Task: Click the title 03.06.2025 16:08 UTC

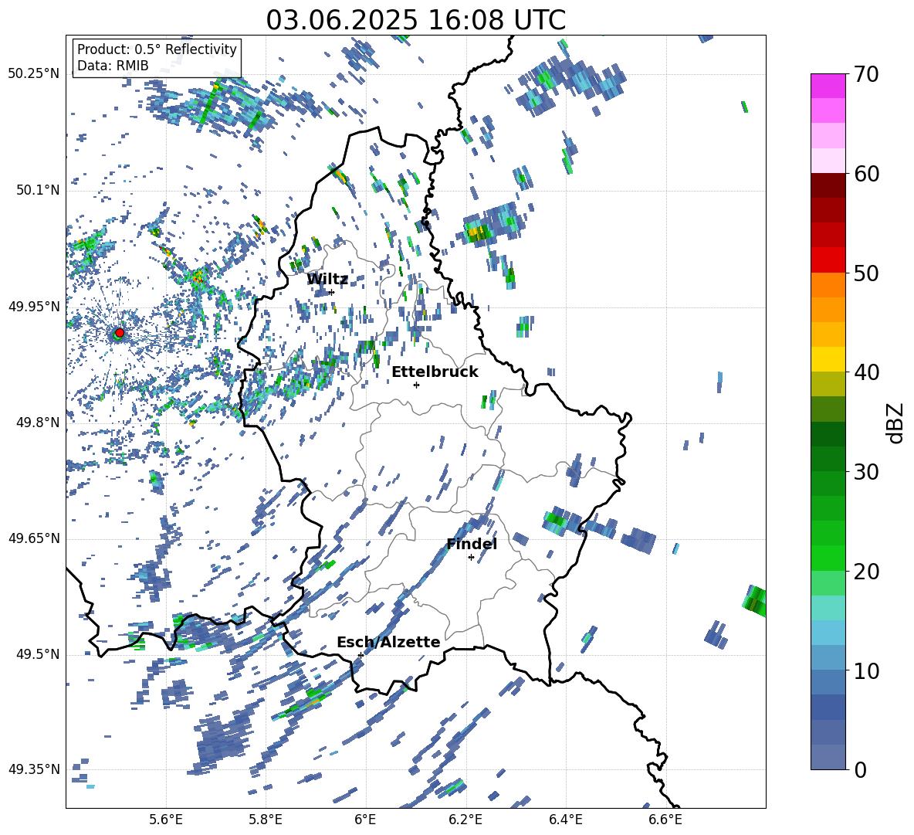Action: [x=415, y=20]
